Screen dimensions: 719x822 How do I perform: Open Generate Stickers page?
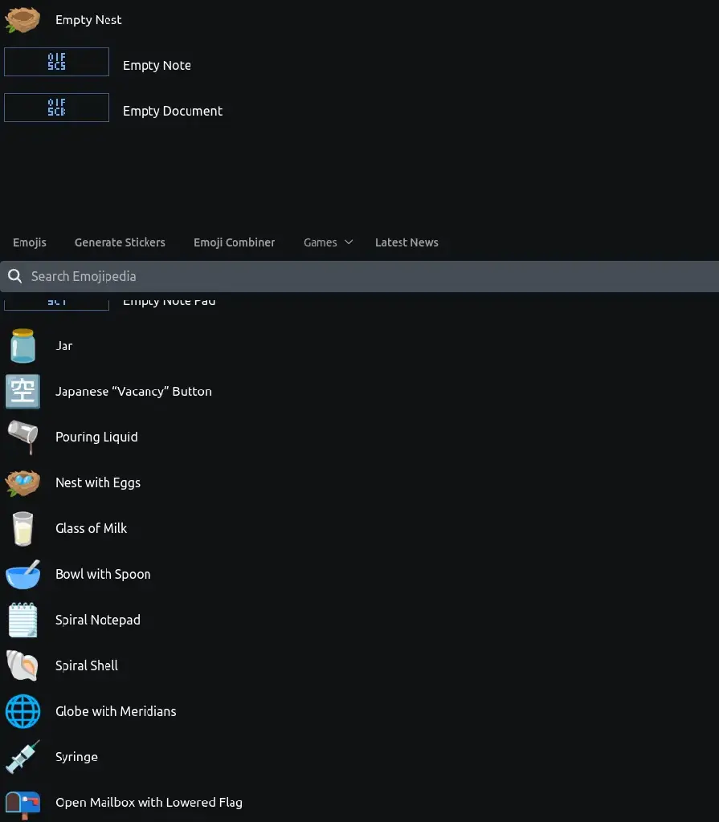[120, 242]
